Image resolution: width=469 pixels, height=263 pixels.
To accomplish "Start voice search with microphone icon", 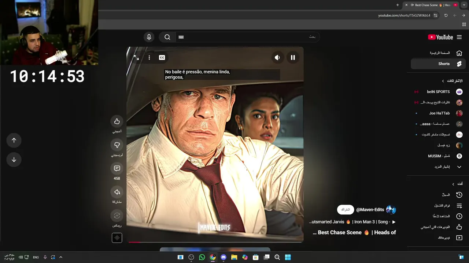I will click(149, 37).
